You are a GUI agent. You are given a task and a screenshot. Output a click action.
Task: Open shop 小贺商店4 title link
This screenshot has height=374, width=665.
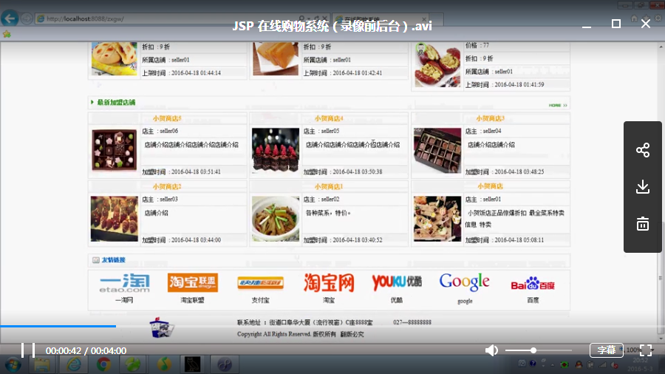pos(329,118)
